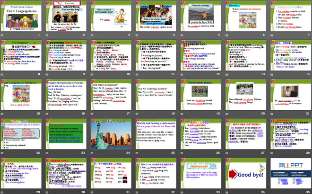The height and width of the screenshot is (194, 312).
Task: Select the Module task radio report slide
Action: pos(156,133)
